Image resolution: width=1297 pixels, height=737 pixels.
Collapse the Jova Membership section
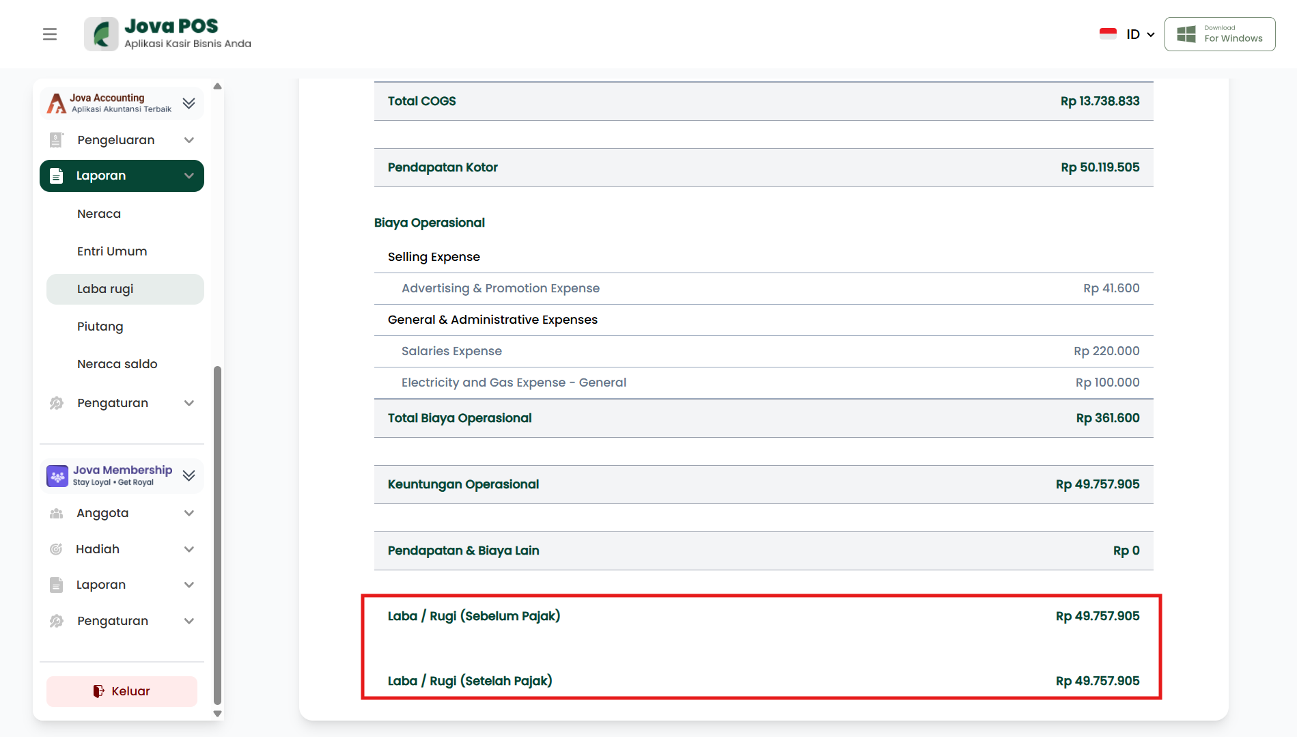click(189, 475)
